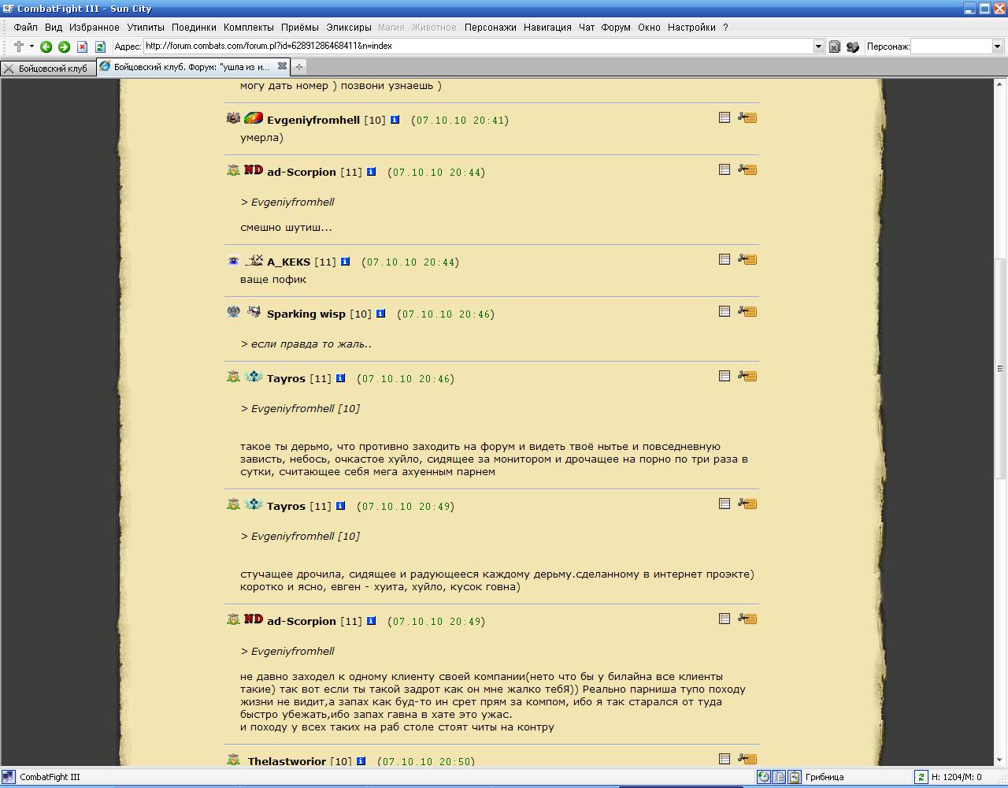Screen dimensions: 1008x788
Task: Open the info icon of ad-Scorpion's 20:49 post
Action: [x=371, y=621]
